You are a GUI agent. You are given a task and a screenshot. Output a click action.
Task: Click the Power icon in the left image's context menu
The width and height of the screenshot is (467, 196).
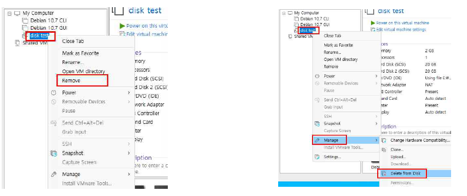[x=53, y=93]
